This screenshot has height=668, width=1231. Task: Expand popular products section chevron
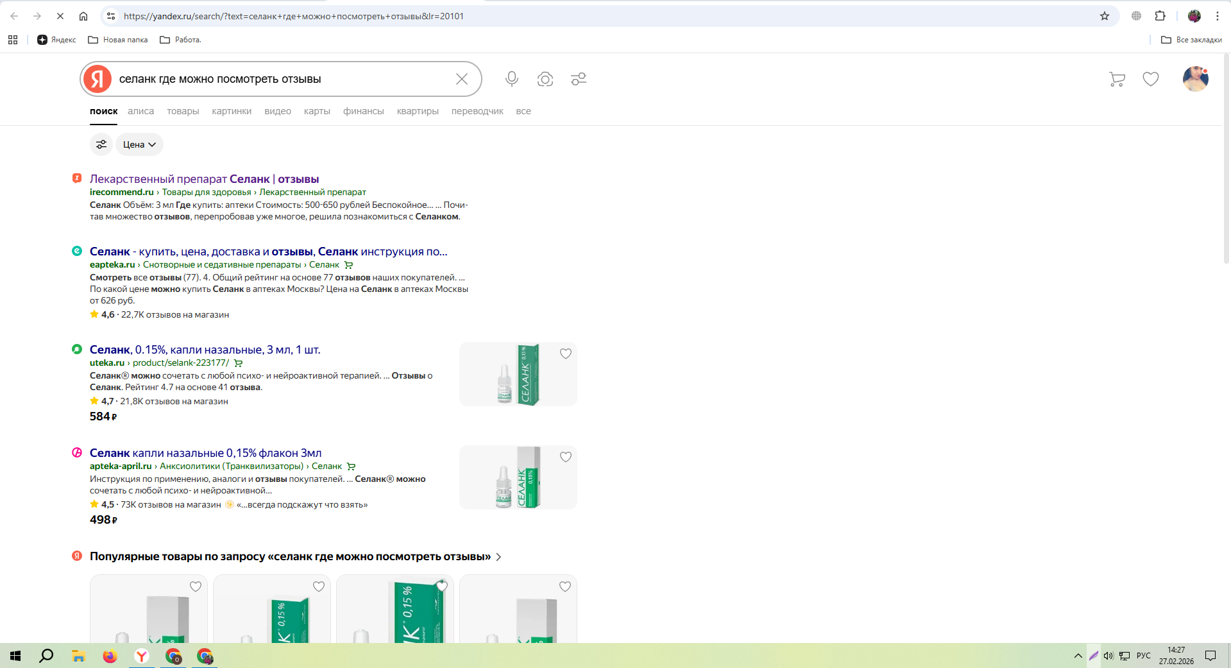(498, 557)
